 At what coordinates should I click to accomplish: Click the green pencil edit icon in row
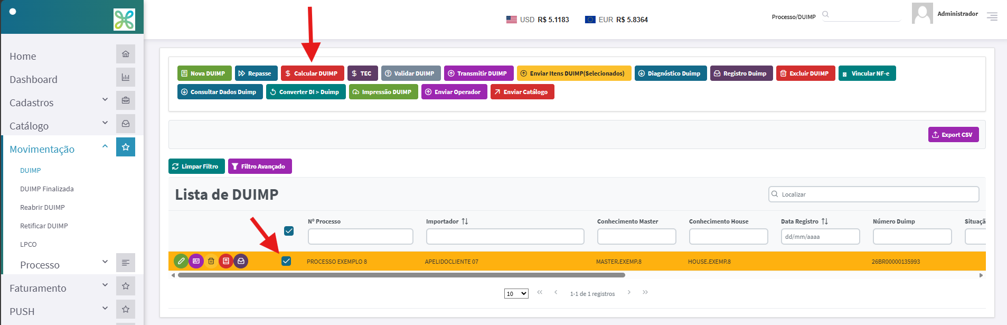[x=181, y=261]
